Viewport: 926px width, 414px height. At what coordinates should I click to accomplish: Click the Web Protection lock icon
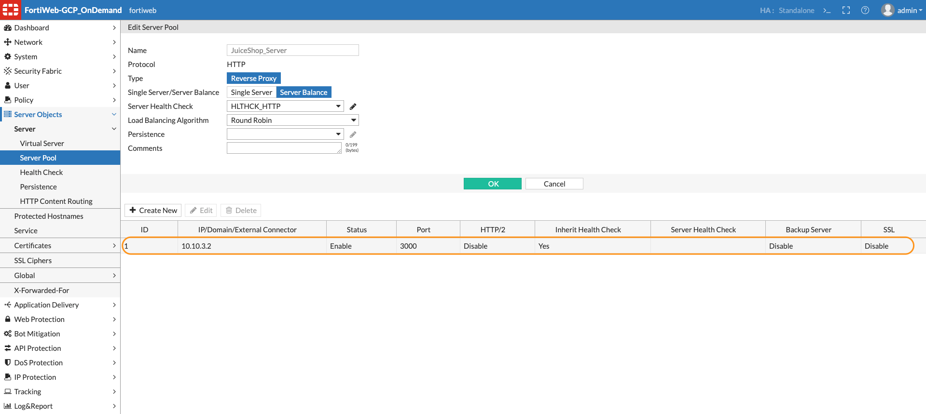click(x=8, y=320)
